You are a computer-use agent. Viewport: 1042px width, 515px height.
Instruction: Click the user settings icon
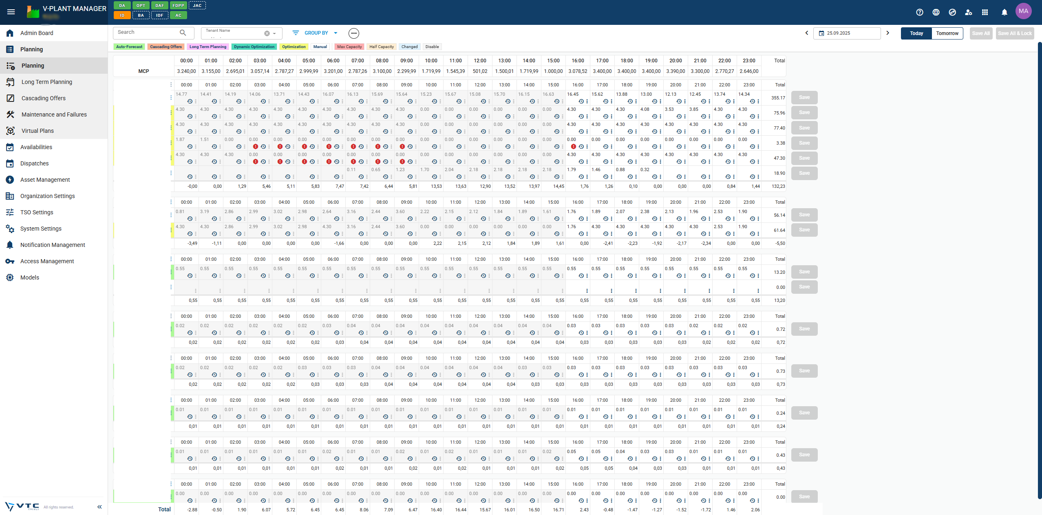[969, 12]
